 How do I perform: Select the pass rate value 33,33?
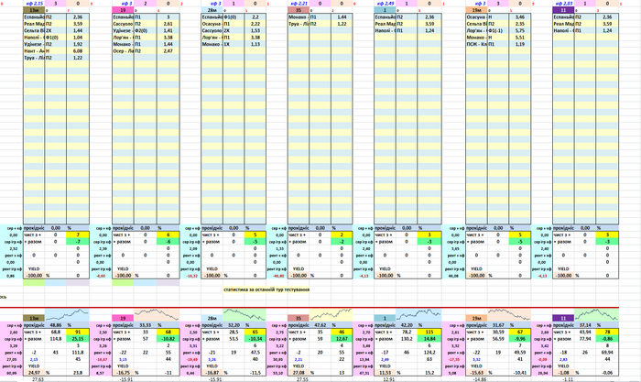pos(145,325)
